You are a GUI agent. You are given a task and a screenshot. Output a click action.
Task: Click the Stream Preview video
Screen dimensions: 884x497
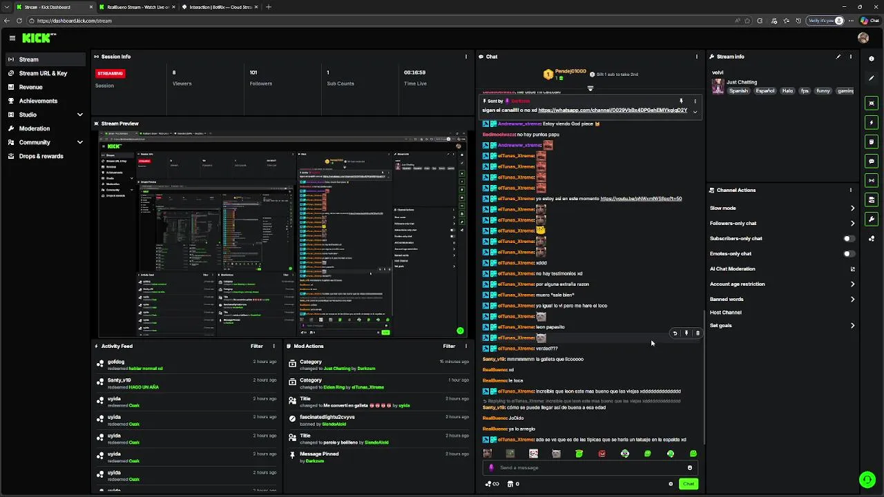[x=282, y=234]
